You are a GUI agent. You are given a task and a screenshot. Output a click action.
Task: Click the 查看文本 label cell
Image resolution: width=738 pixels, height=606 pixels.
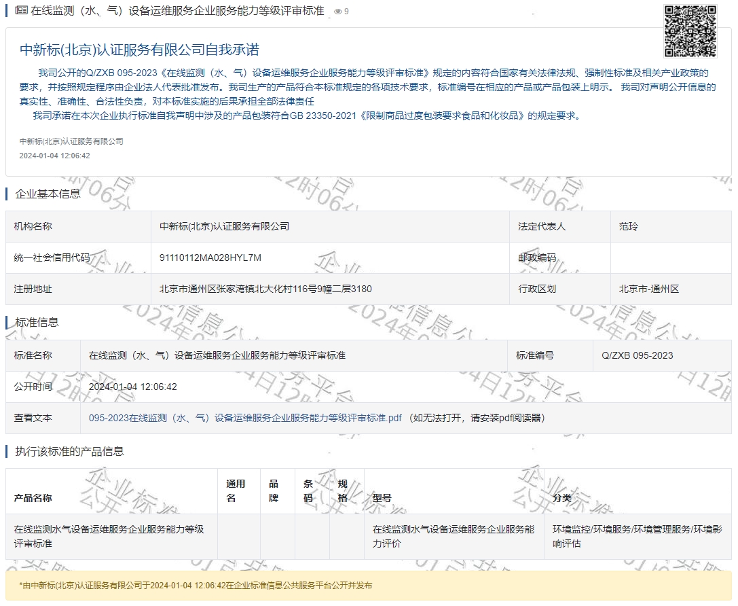(43, 418)
